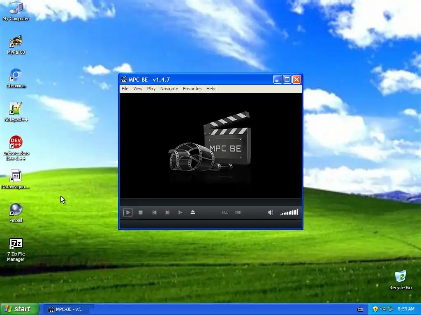Image resolution: width=421 pixels, height=315 pixels.
Task: Open the Favorites menu
Action: pos(192,89)
